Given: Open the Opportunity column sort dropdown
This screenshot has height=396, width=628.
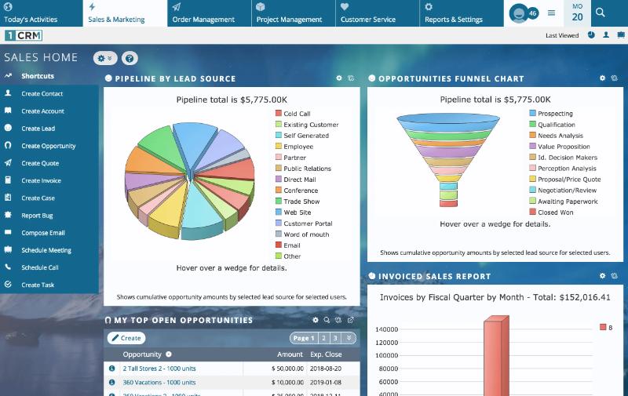Looking at the screenshot, I should tap(169, 354).
